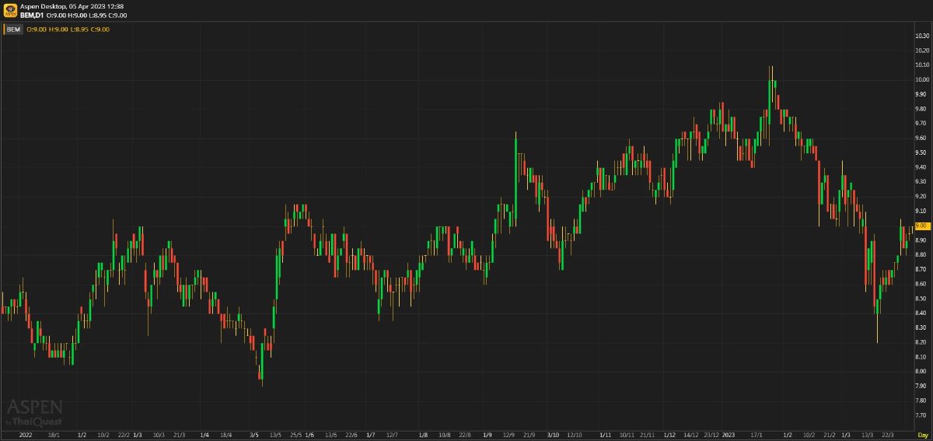Image resolution: width=933 pixels, height=441 pixels.
Task: Click the 18/1 date axis label
Action: 54,435
